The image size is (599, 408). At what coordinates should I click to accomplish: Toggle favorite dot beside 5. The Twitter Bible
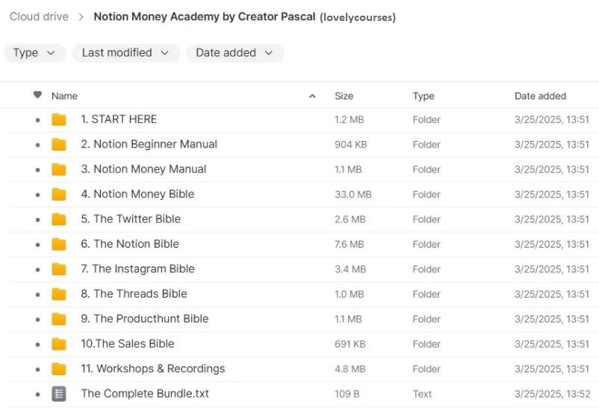coord(37,219)
